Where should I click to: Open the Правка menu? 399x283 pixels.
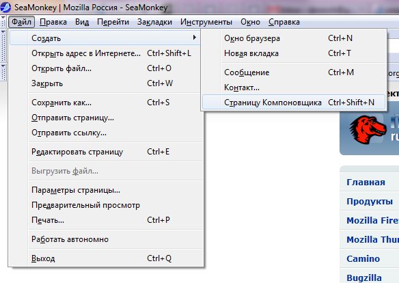coord(53,22)
